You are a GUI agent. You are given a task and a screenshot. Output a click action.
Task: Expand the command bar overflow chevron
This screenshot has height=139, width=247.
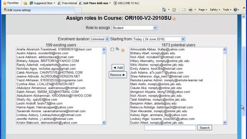244,8
